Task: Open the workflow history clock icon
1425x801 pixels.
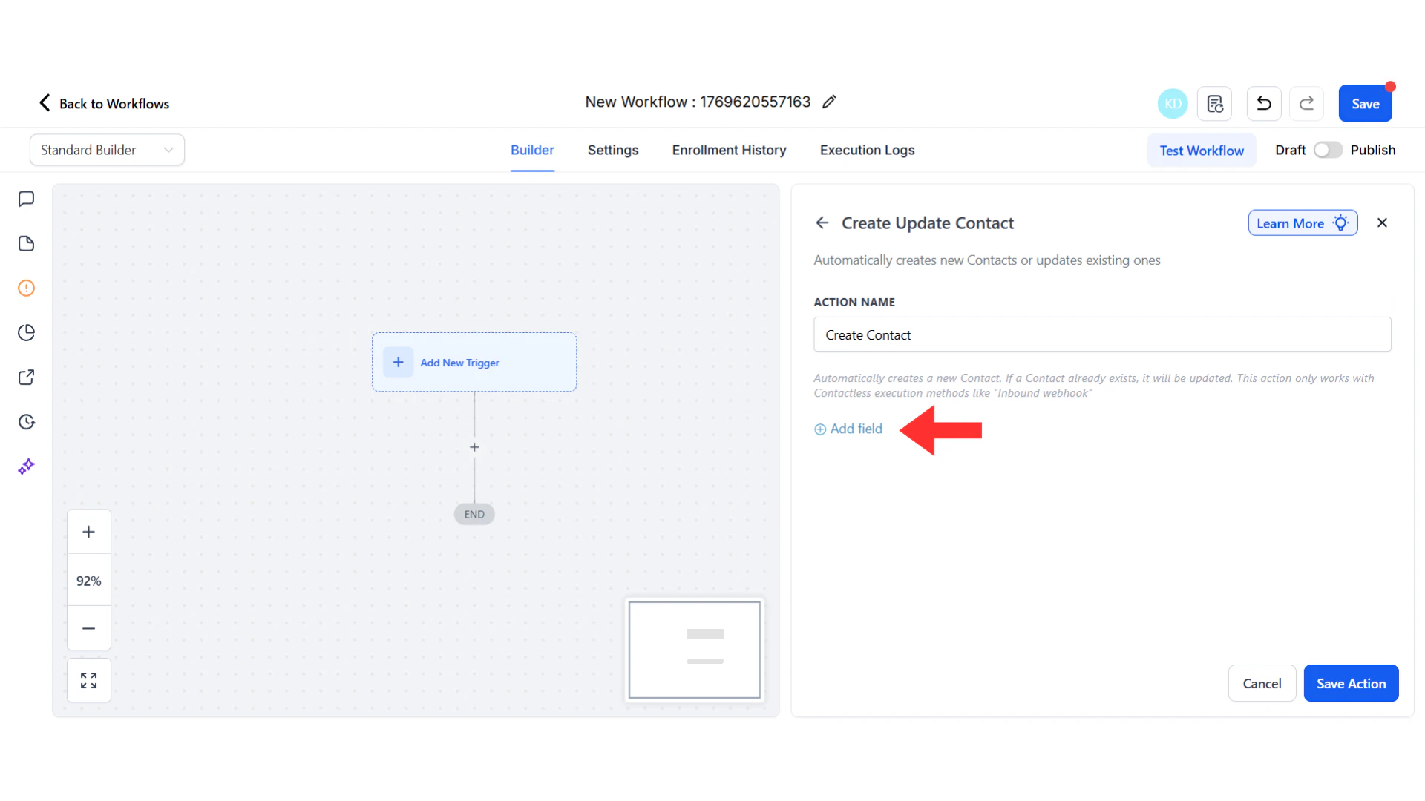Action: 26,421
